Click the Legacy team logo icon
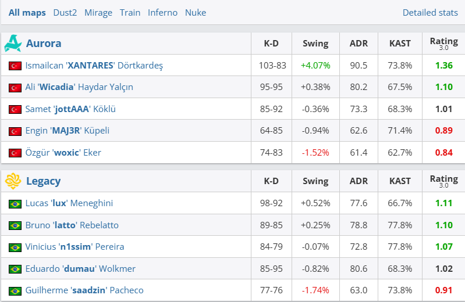Screen dimensions: 465x302 click(x=13, y=181)
